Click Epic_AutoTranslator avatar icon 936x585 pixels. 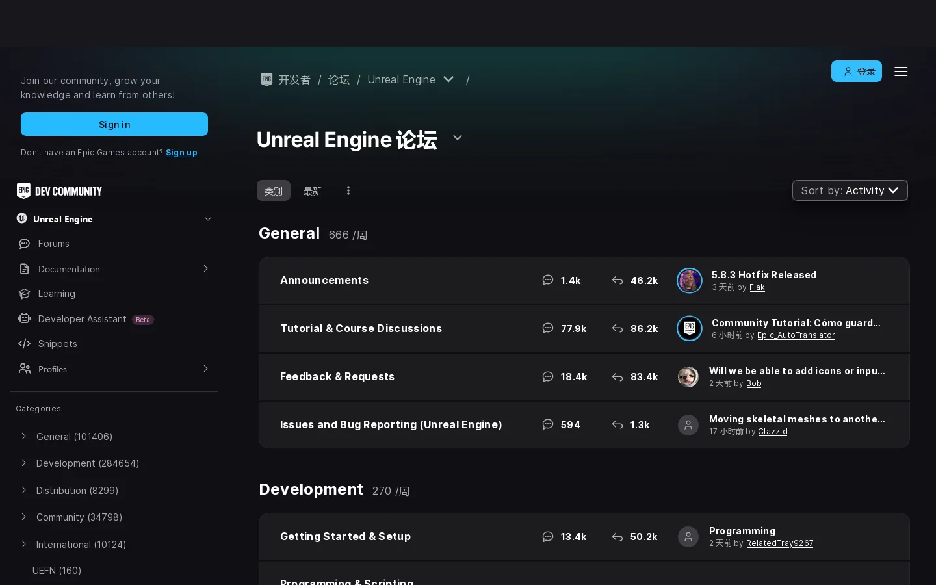690,329
